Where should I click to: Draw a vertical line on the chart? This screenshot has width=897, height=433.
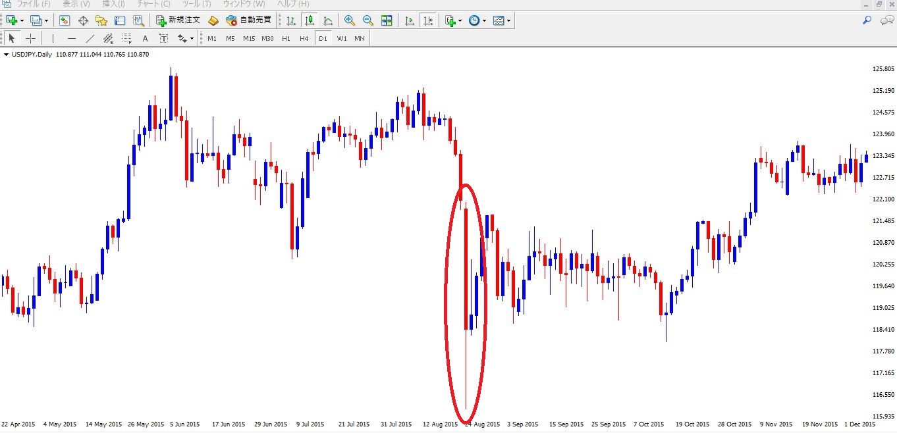coord(53,38)
